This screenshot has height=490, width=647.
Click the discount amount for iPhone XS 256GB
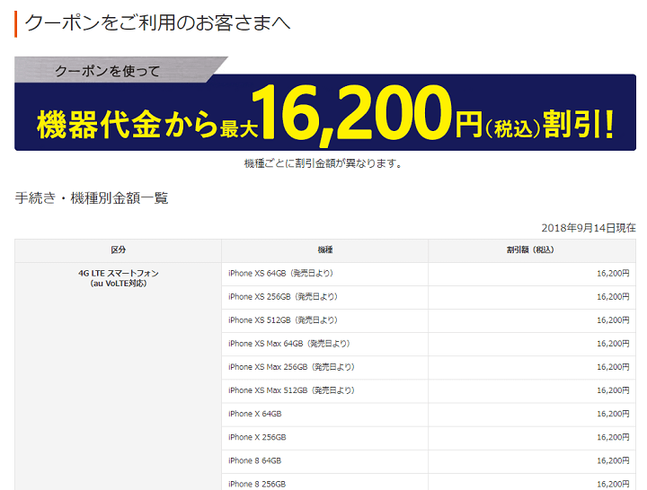pos(613,297)
